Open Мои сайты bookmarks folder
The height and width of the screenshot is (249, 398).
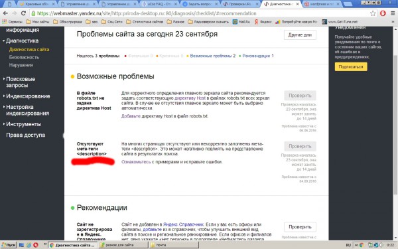(x=38, y=22)
